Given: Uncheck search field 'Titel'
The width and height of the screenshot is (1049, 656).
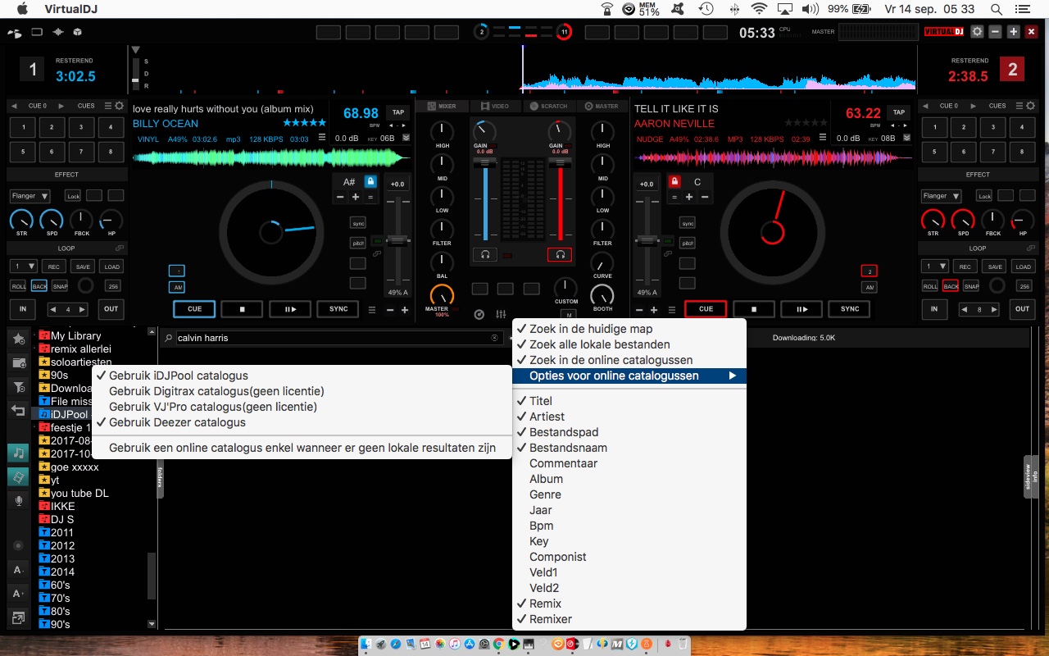Looking at the screenshot, I should tap(629, 401).
